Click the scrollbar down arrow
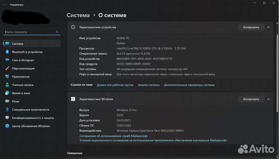279x159 pixels. [277, 157]
